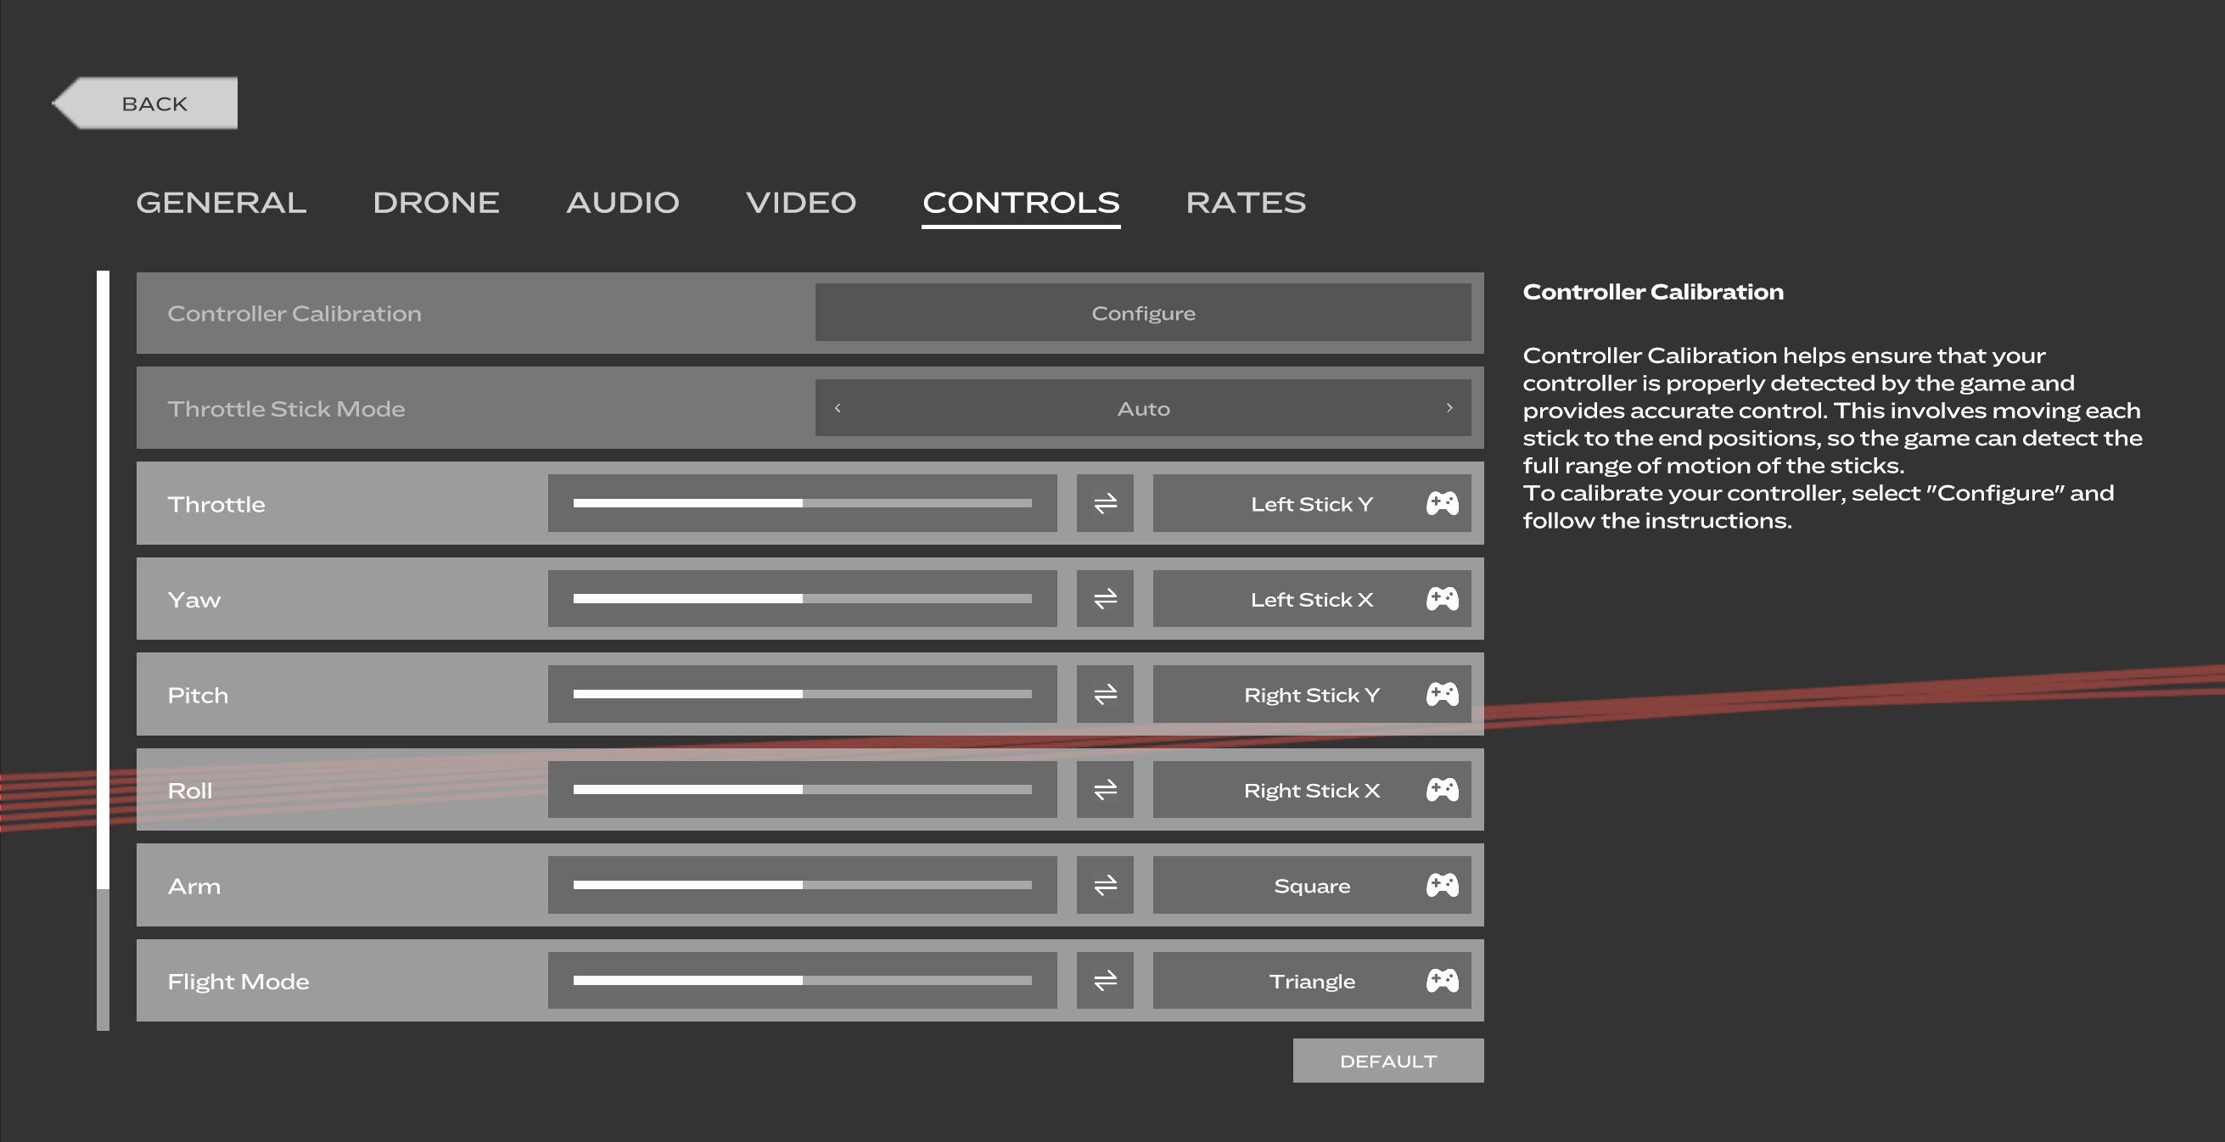Image resolution: width=2225 pixels, height=1142 pixels.
Task: Rebind Yaw via Left Stick X button
Action: tap(1311, 599)
